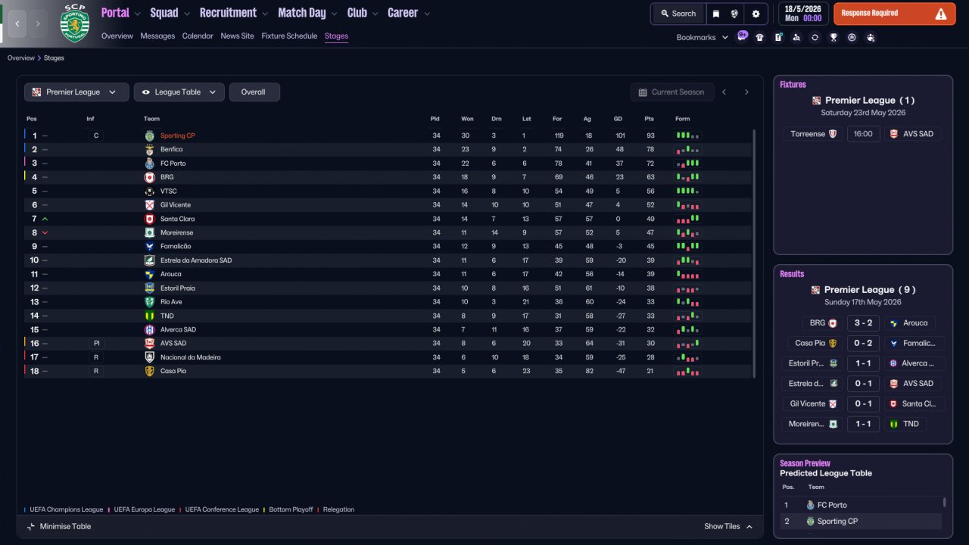The width and height of the screenshot is (969, 545).
Task: Expand the Match Day menu chevron
Action: click(x=334, y=14)
